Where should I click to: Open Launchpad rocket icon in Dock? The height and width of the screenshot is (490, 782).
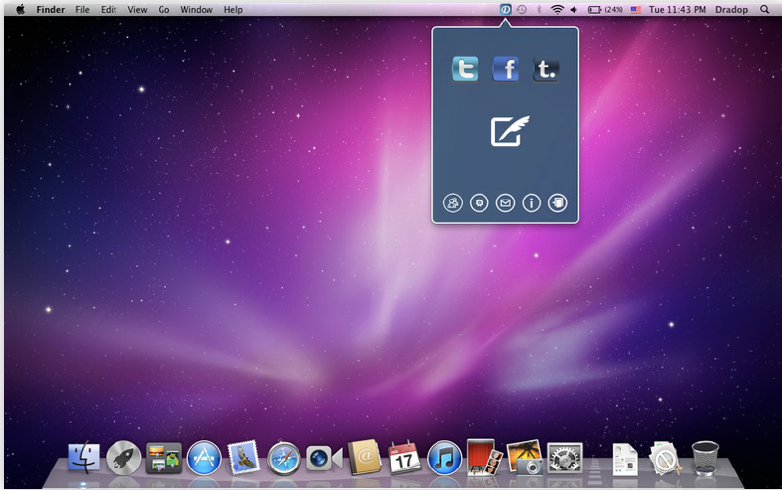coord(123,458)
